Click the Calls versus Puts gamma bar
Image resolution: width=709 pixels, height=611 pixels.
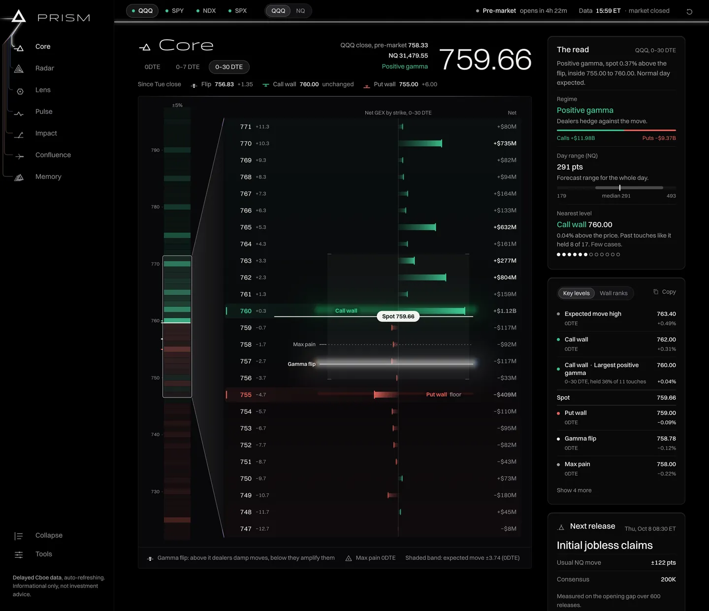click(x=616, y=130)
